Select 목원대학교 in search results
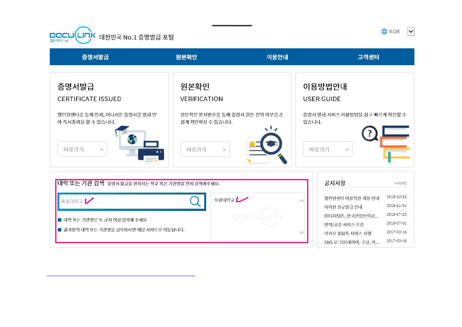Viewport: 462px width, 327px height. 224,200
